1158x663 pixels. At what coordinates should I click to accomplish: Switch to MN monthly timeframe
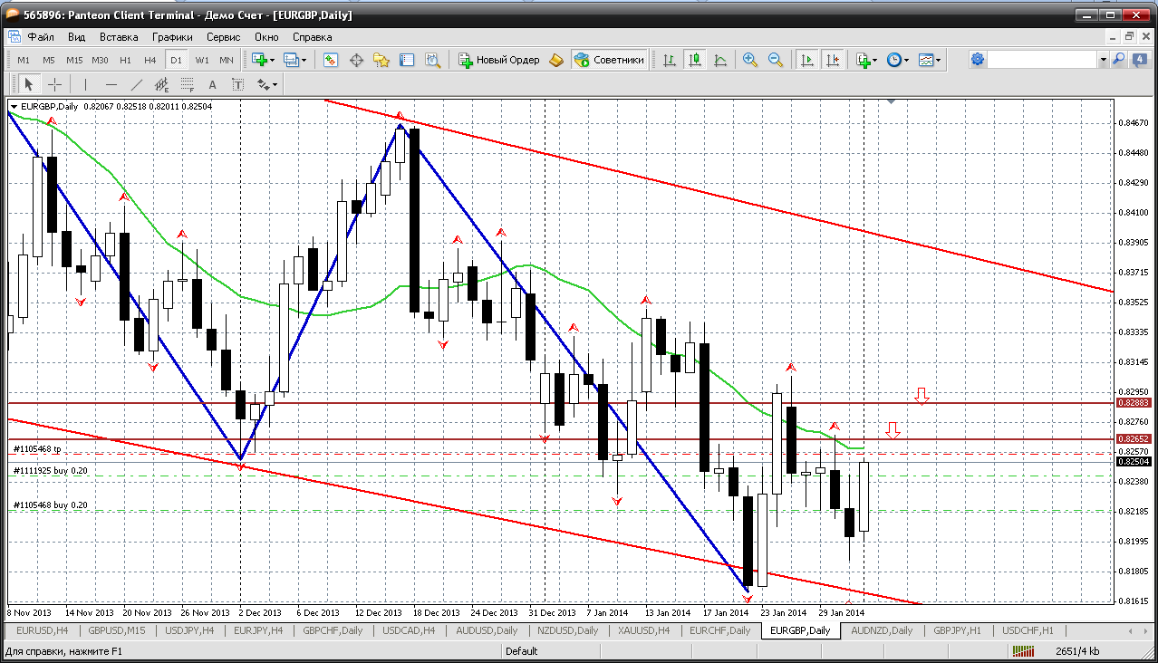click(227, 60)
